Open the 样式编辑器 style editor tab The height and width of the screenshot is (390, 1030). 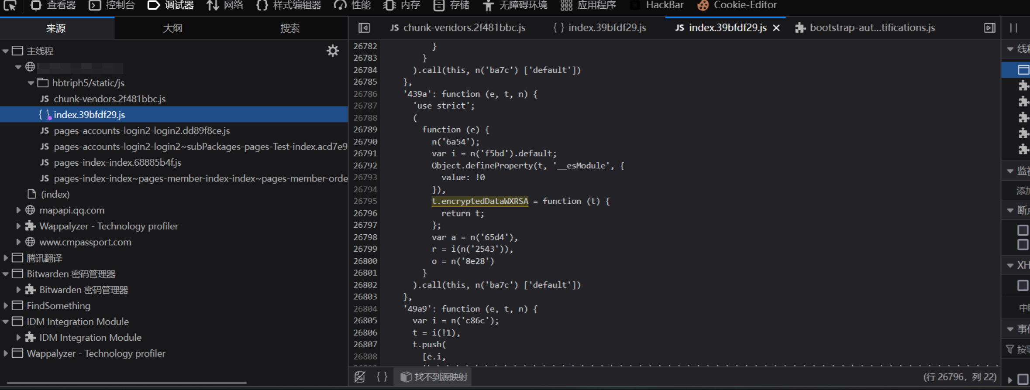click(289, 5)
